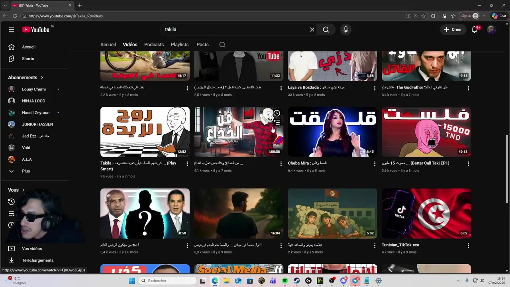Show hidden system tray icons

coord(458,281)
